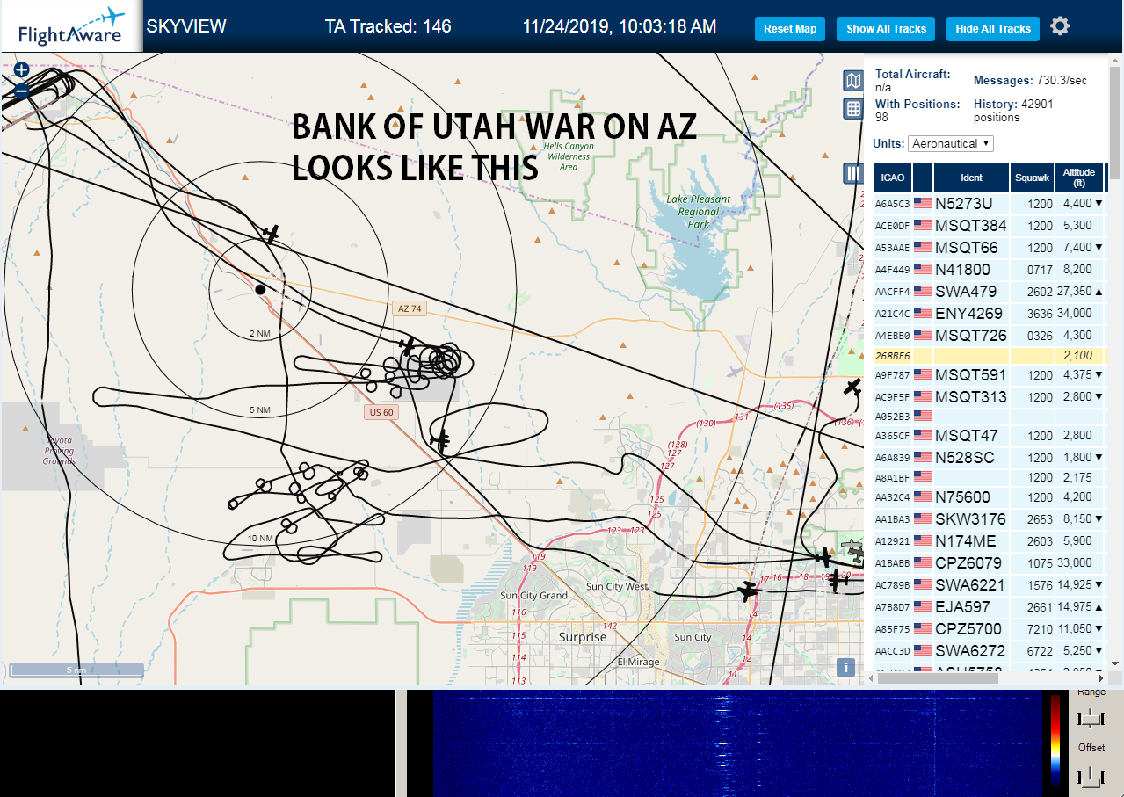
Task: Click the waterfall spectrum display
Action: pos(736,743)
